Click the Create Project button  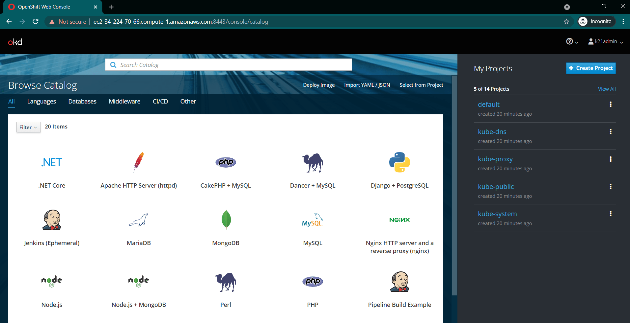[591, 68]
